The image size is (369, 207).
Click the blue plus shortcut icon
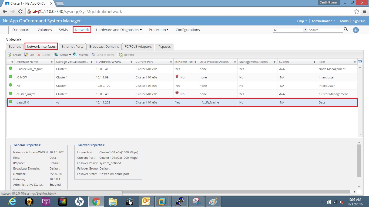(x=356, y=30)
